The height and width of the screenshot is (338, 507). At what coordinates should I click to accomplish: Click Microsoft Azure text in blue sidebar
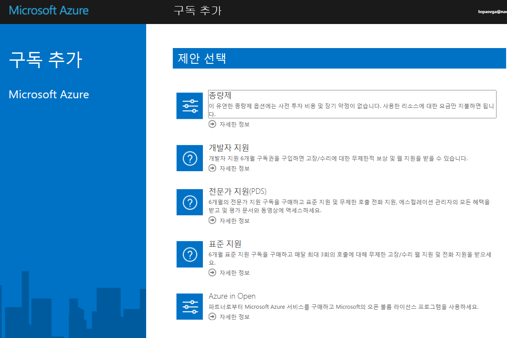(x=49, y=94)
